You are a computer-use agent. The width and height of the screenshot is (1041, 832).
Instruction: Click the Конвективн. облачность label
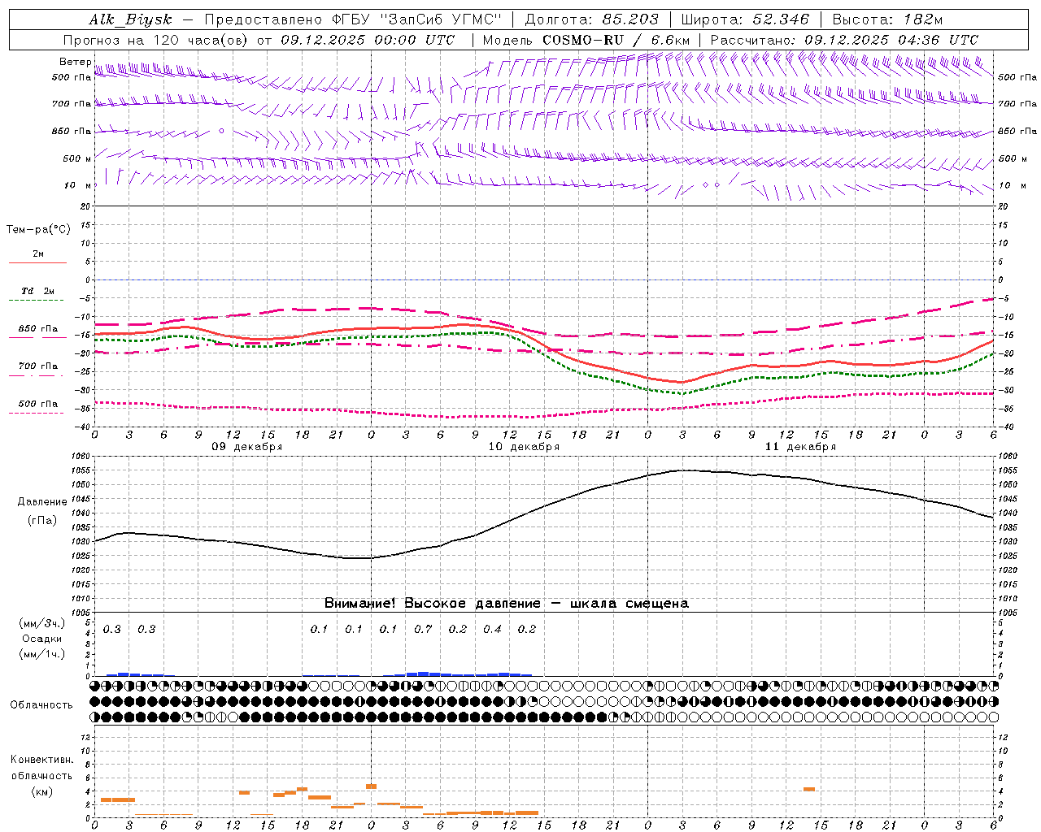coord(41,775)
